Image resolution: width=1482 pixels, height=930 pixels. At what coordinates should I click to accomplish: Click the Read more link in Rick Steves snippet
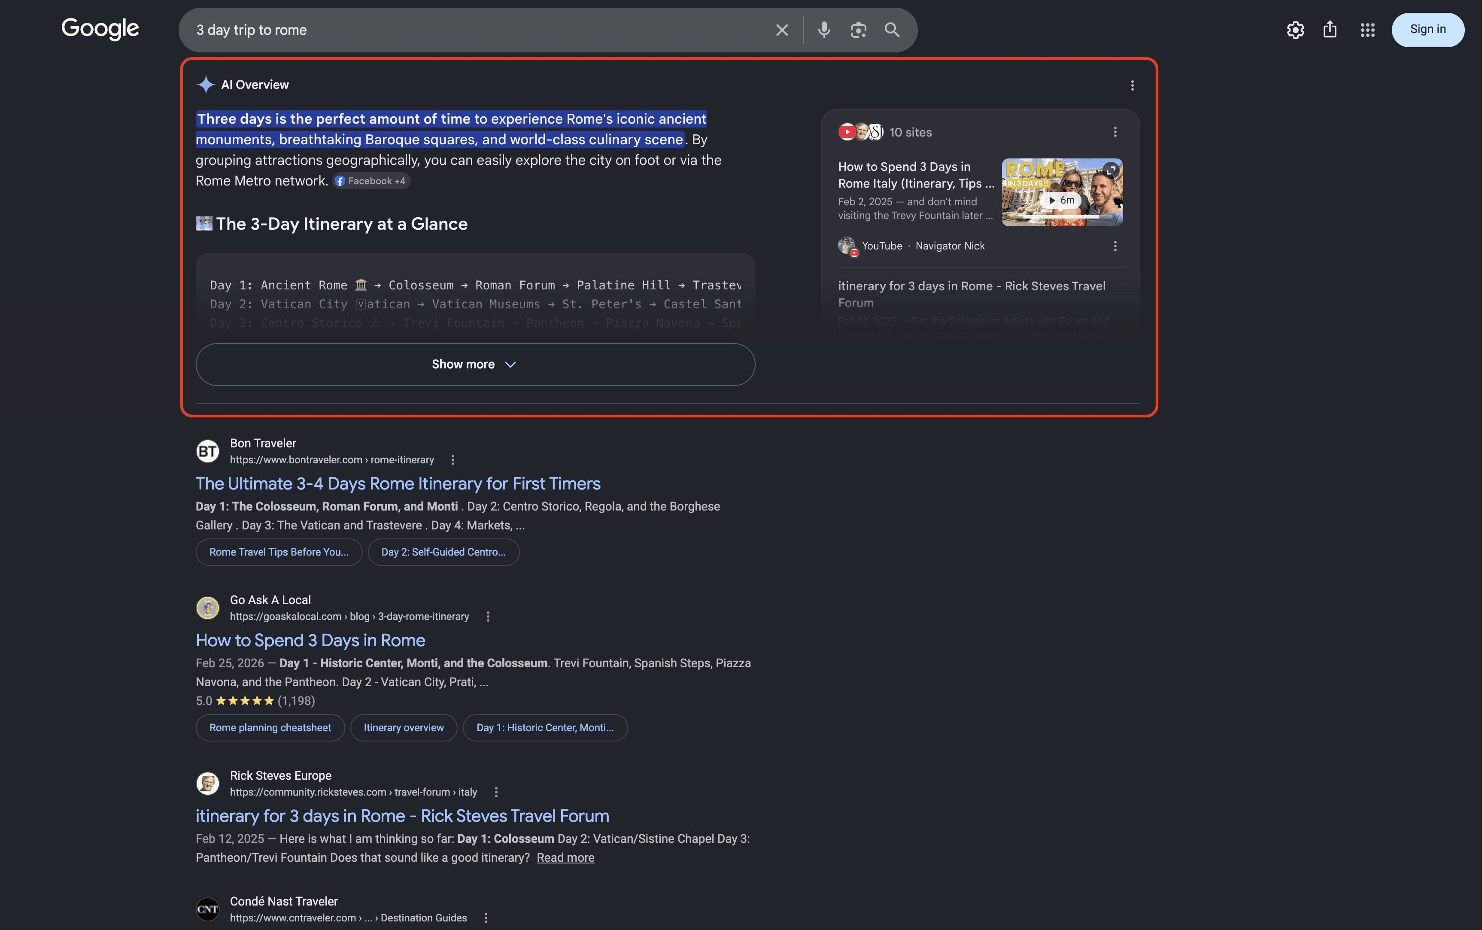click(566, 857)
